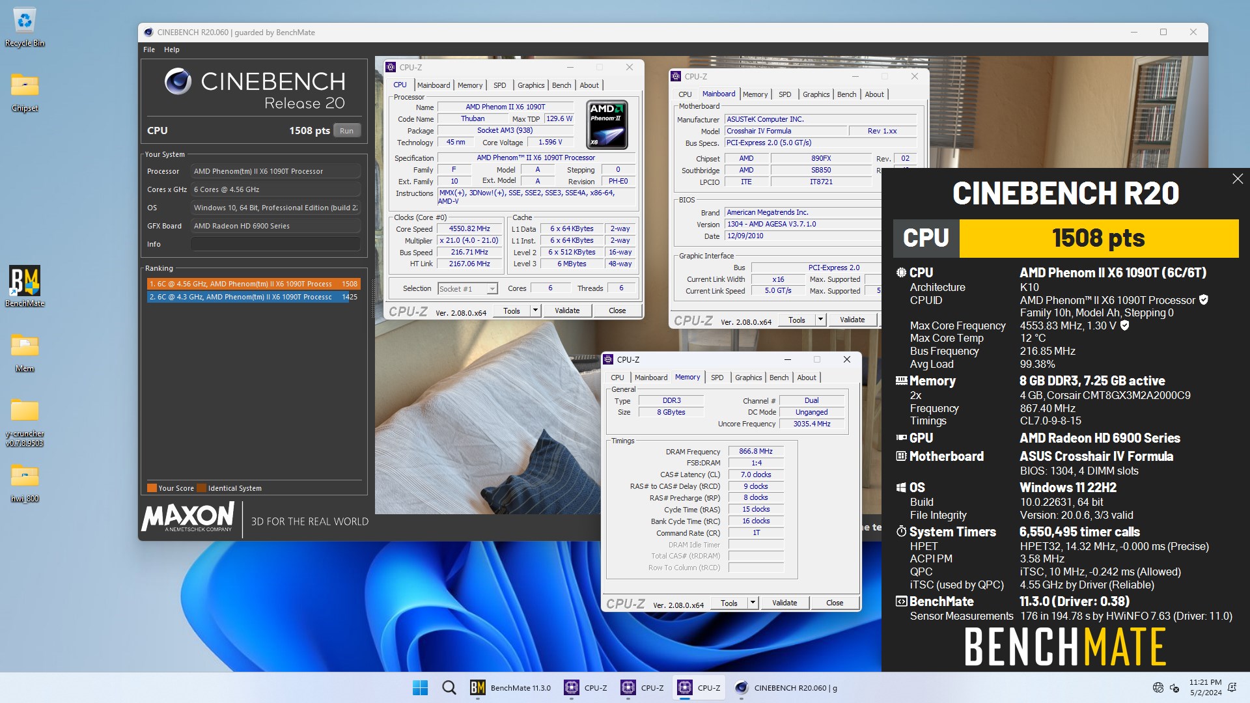Click the CPU-Z title icon in CPU window
Viewport: 1250px width, 703px height.
391,67
